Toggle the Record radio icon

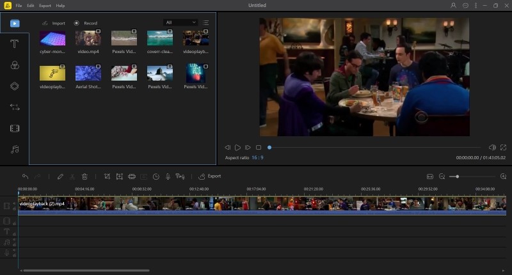[76, 23]
